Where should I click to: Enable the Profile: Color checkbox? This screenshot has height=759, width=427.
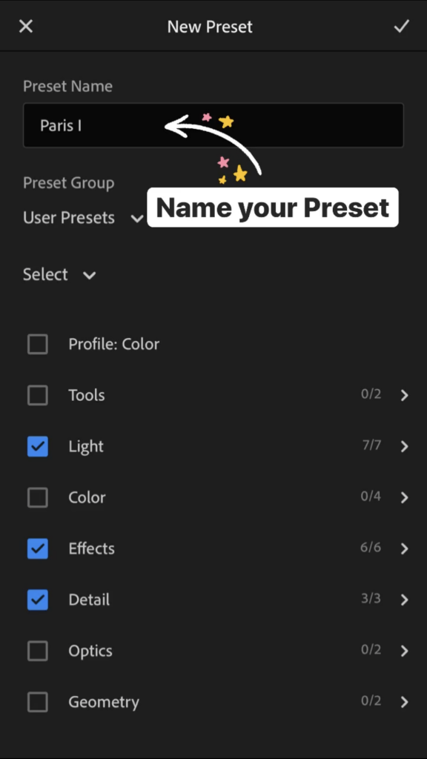click(x=38, y=344)
